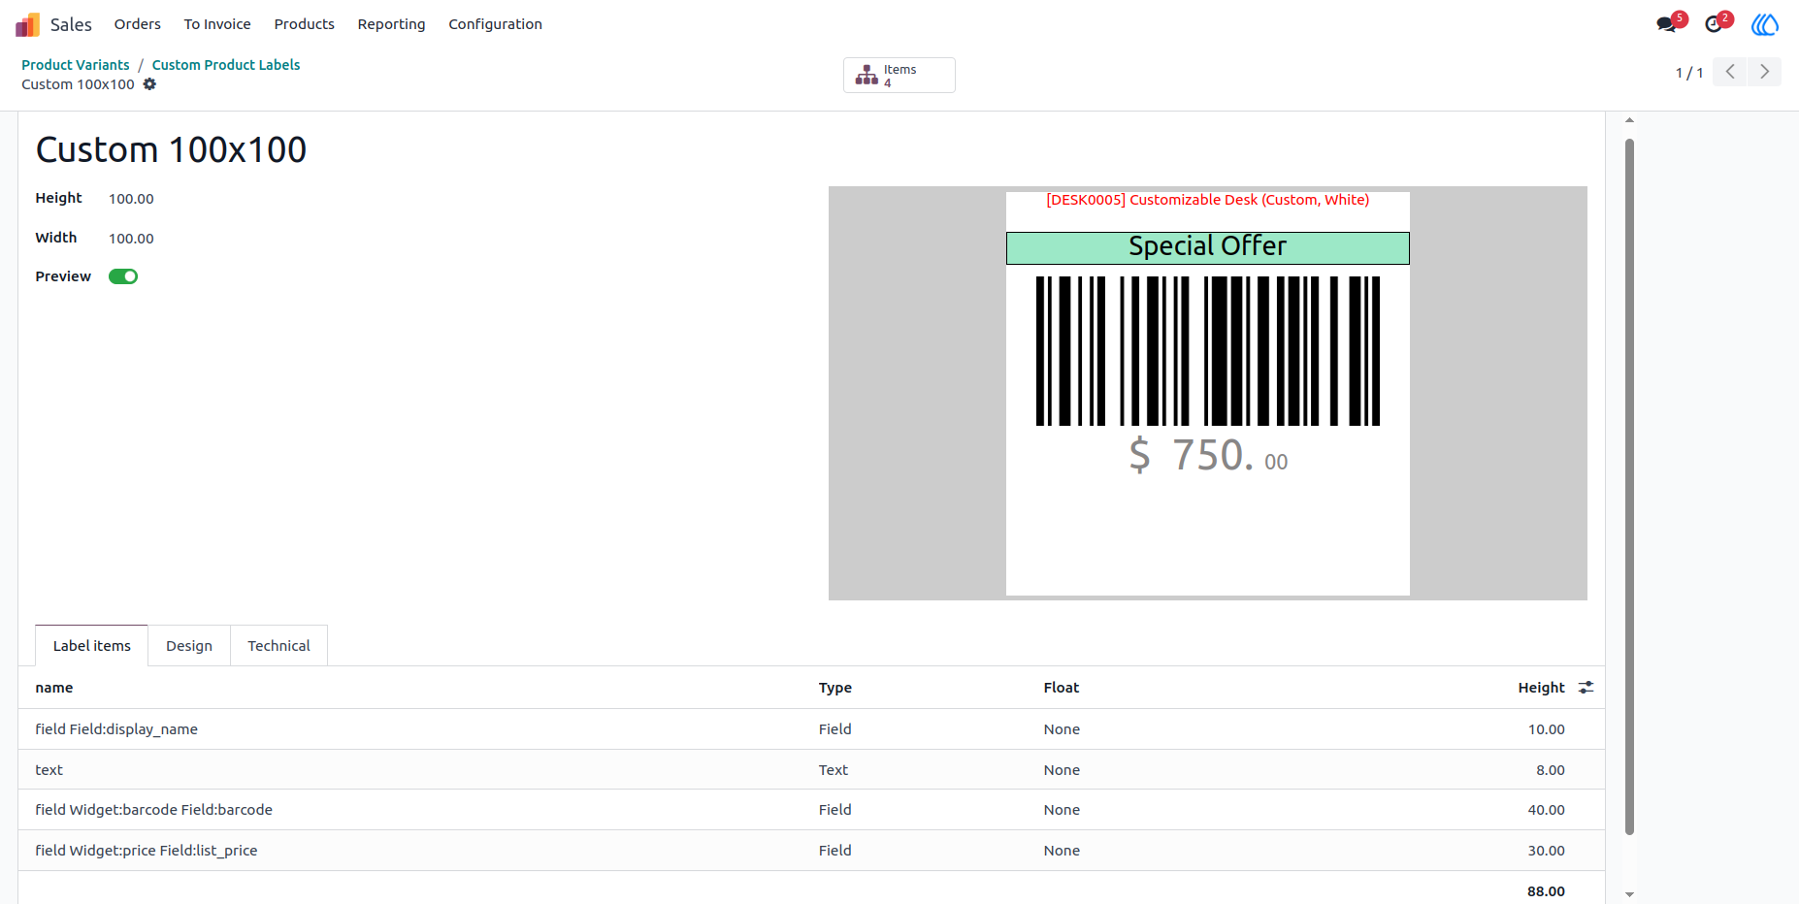Open the text label item row
This screenshot has height=904, width=1799.
click(x=811, y=770)
